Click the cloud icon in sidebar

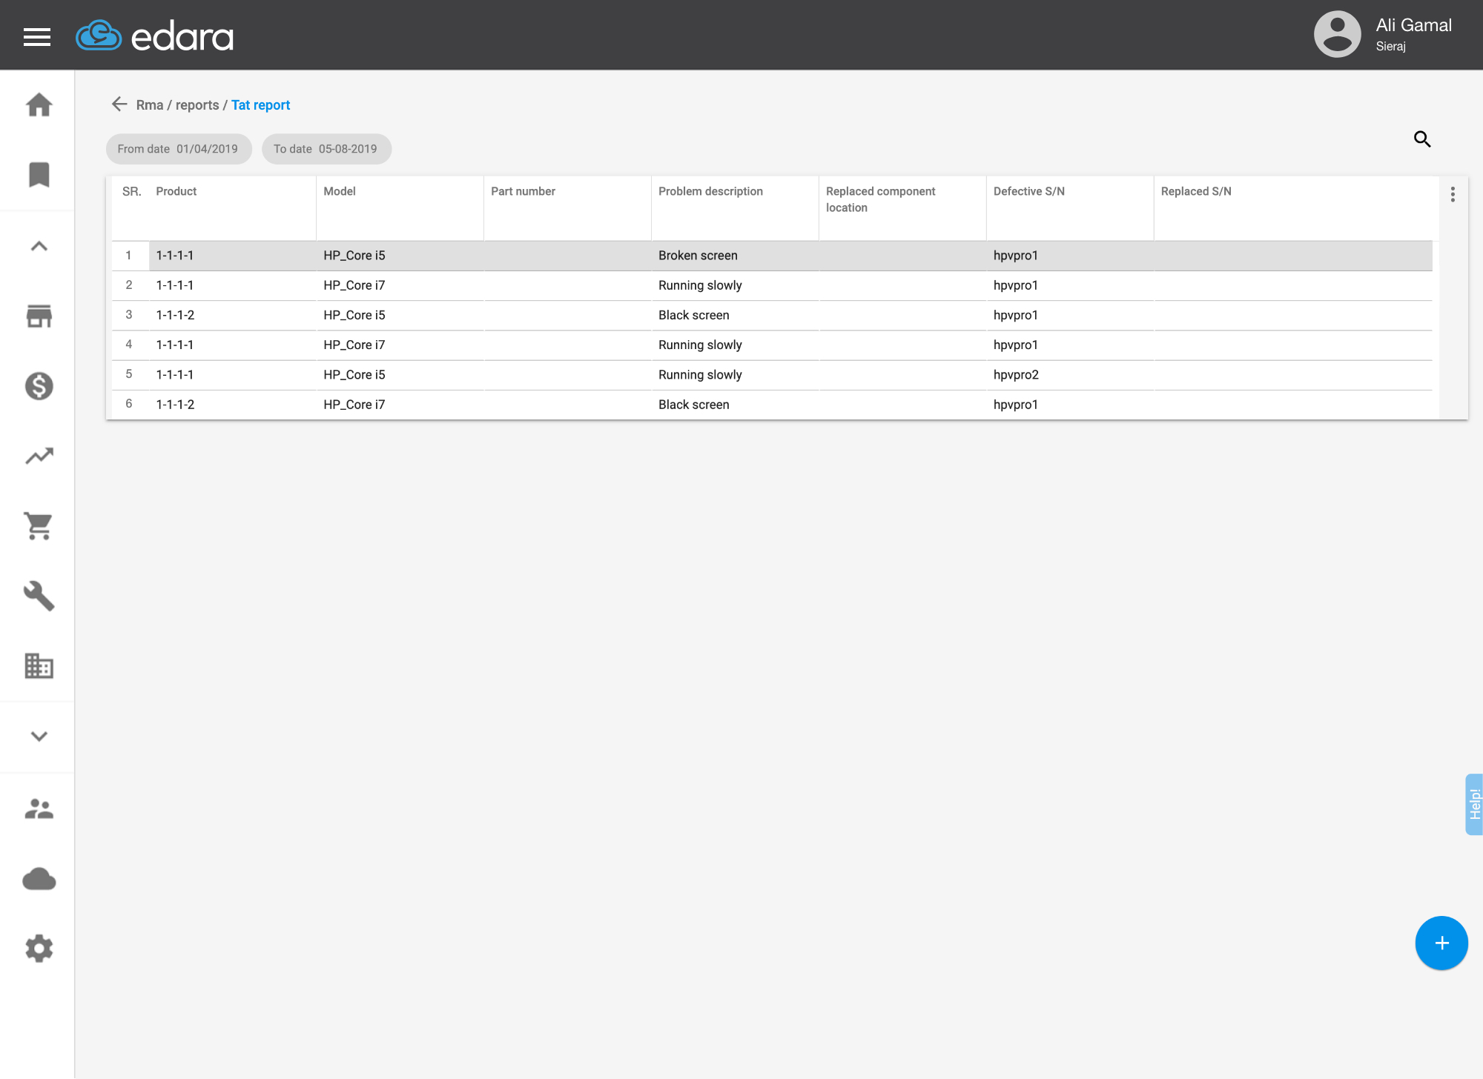(x=39, y=879)
